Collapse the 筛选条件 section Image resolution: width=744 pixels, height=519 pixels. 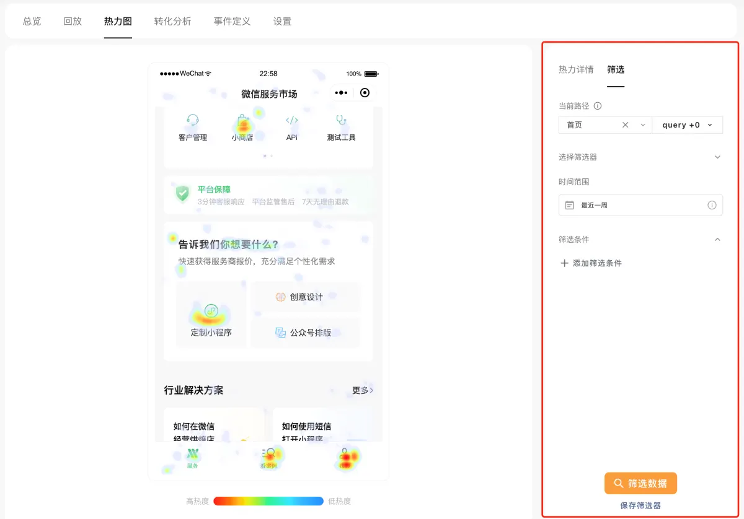pos(717,239)
